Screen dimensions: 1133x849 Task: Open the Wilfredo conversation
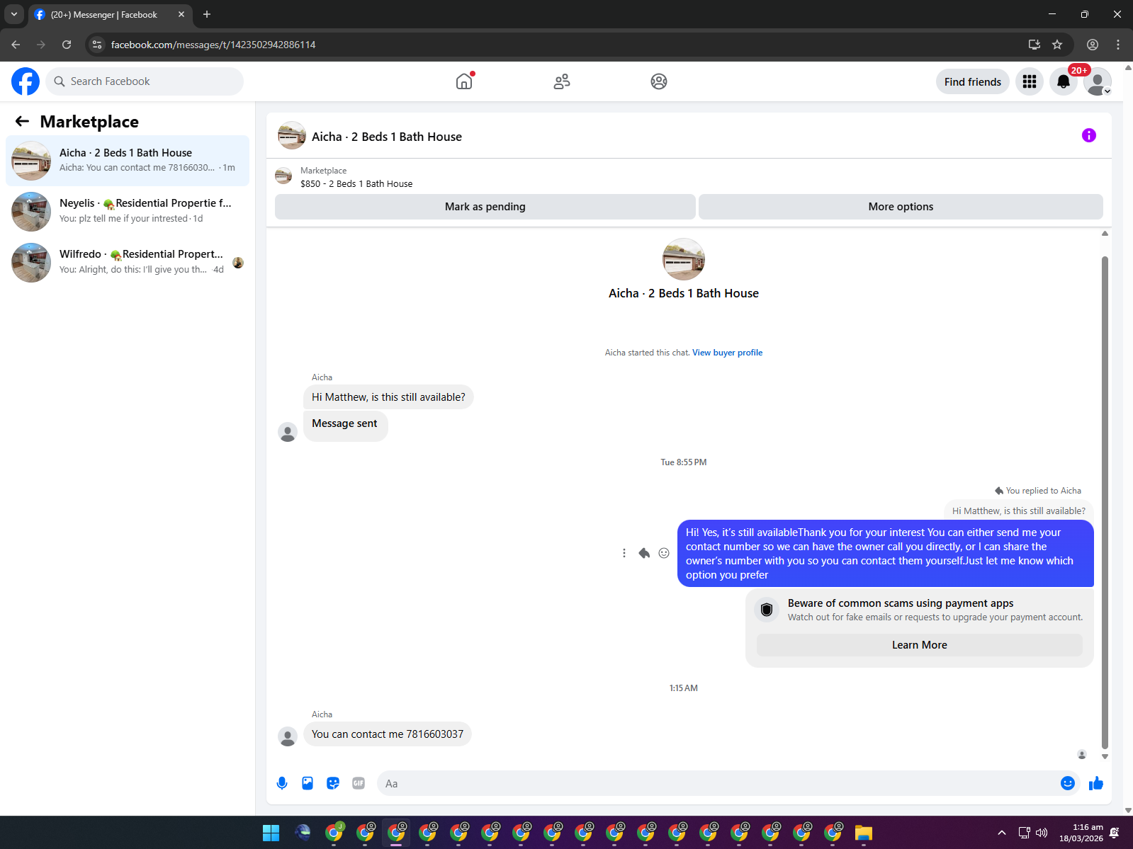128,263
